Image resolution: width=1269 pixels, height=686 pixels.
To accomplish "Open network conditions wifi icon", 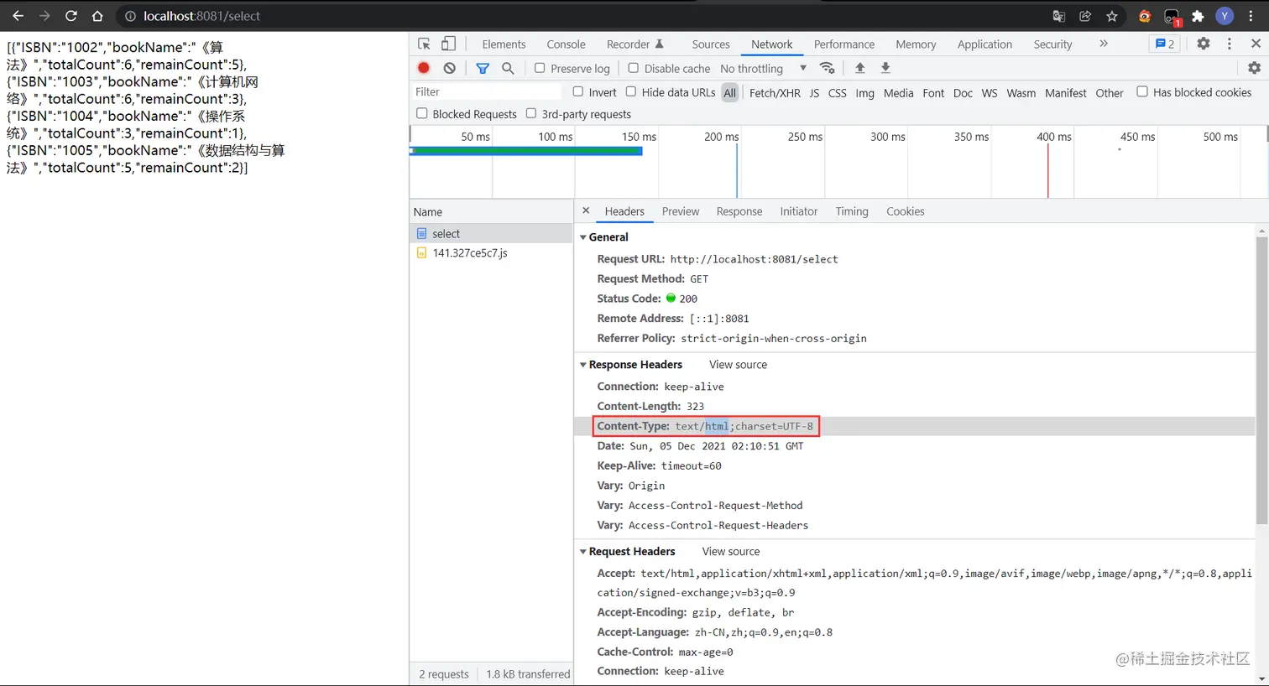I will click(828, 68).
